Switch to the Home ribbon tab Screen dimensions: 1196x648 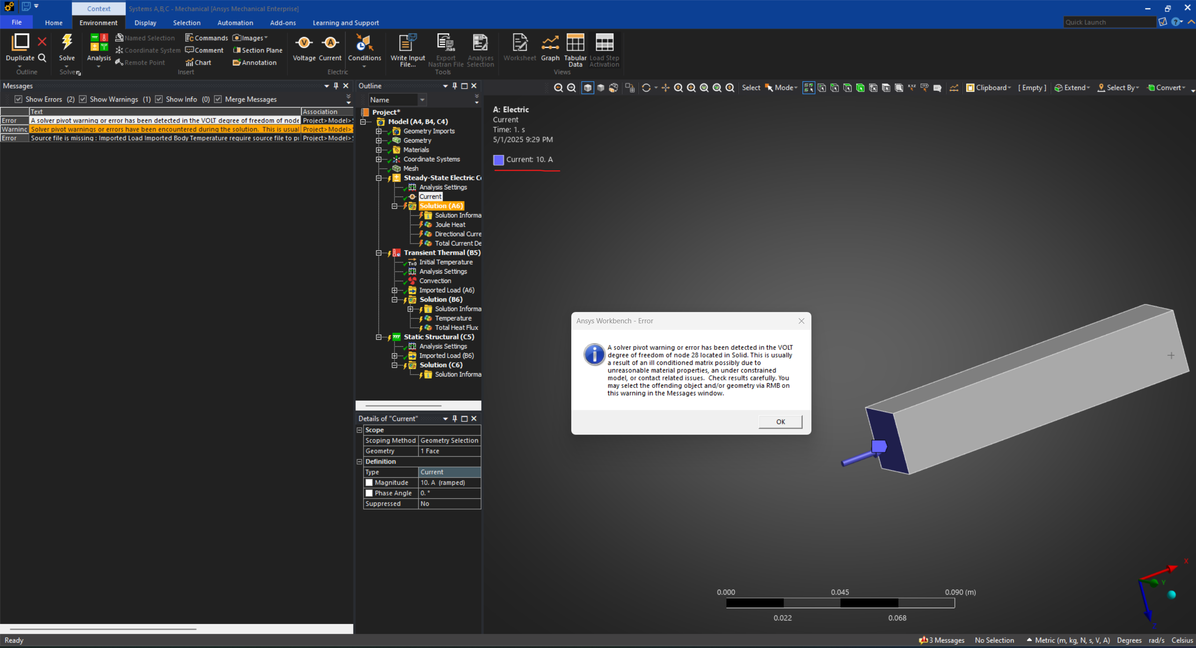[x=54, y=22]
